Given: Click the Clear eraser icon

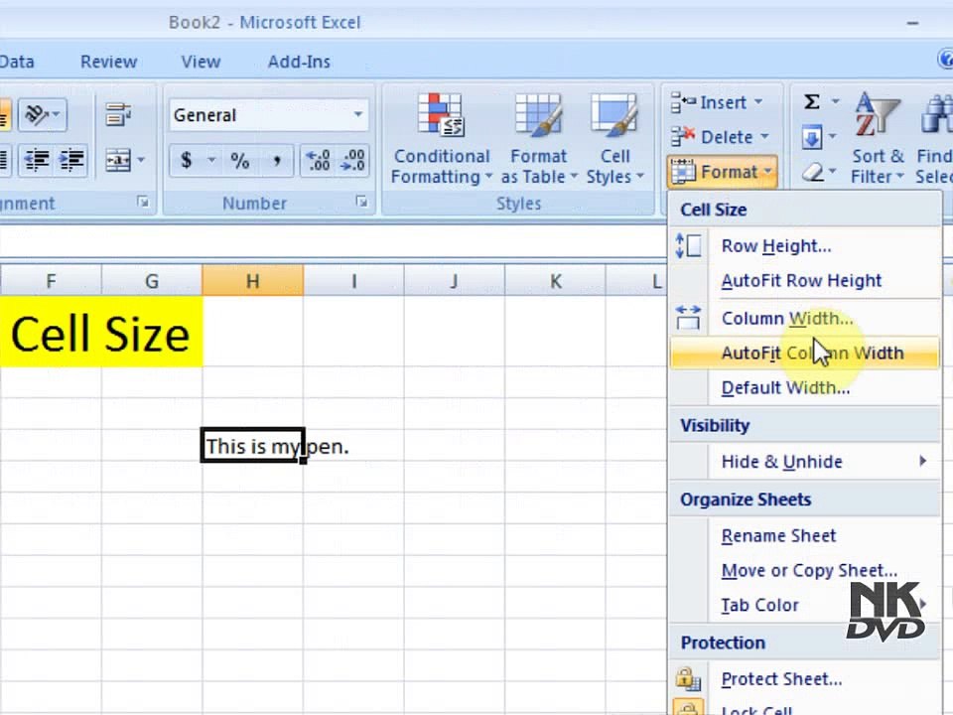Looking at the screenshot, I should (812, 172).
